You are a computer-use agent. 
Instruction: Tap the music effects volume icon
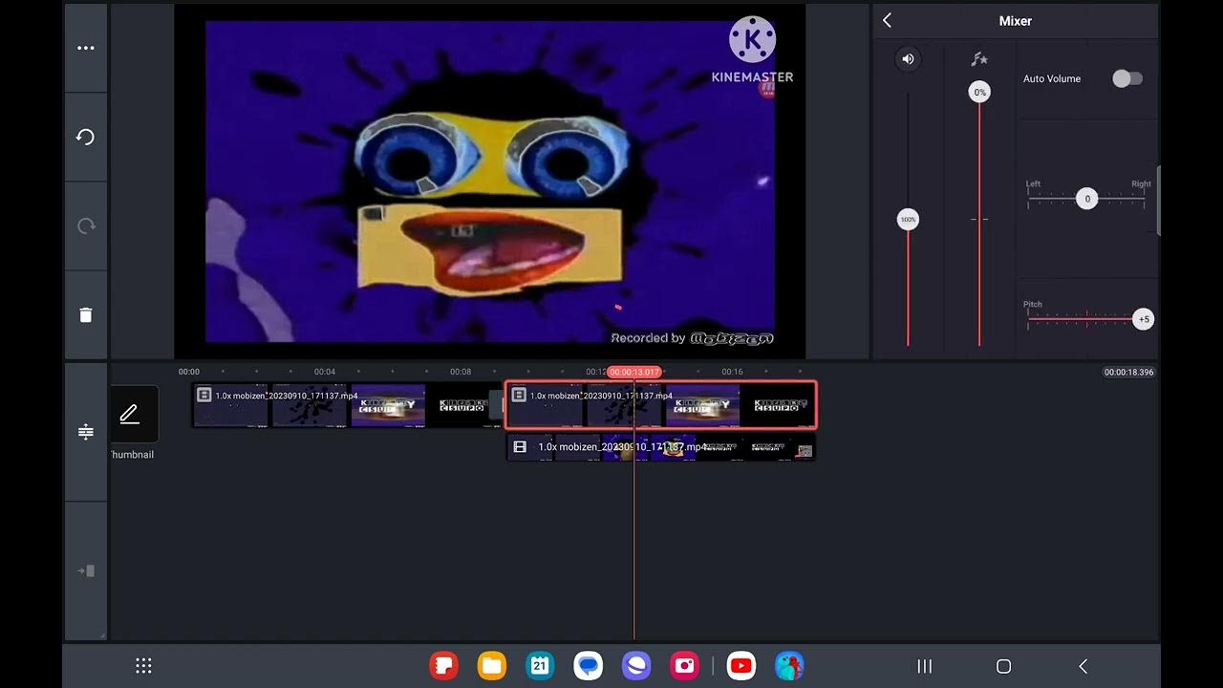(x=978, y=59)
